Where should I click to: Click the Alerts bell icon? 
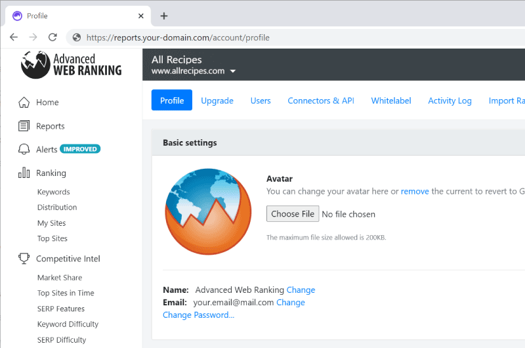(x=24, y=149)
